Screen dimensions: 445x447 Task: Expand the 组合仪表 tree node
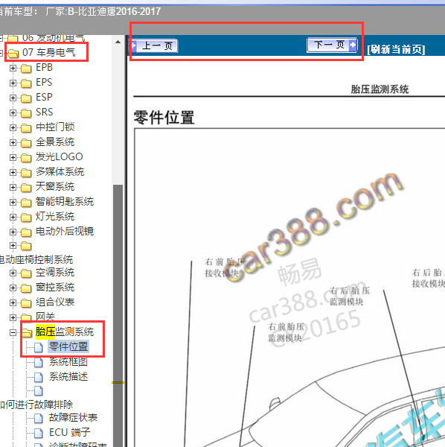tap(13, 302)
